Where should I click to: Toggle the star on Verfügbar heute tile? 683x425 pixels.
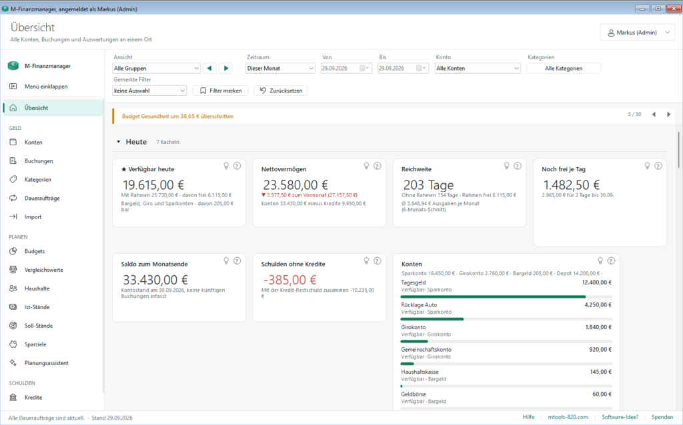[123, 169]
